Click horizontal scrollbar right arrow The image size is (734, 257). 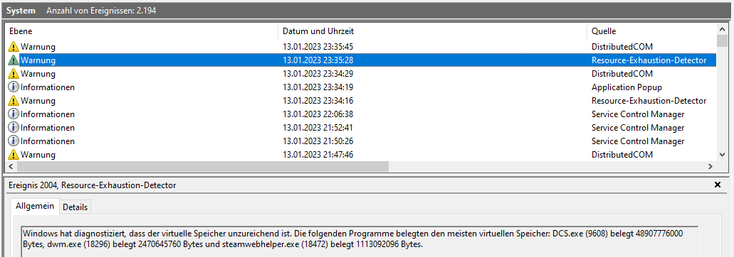click(x=711, y=166)
